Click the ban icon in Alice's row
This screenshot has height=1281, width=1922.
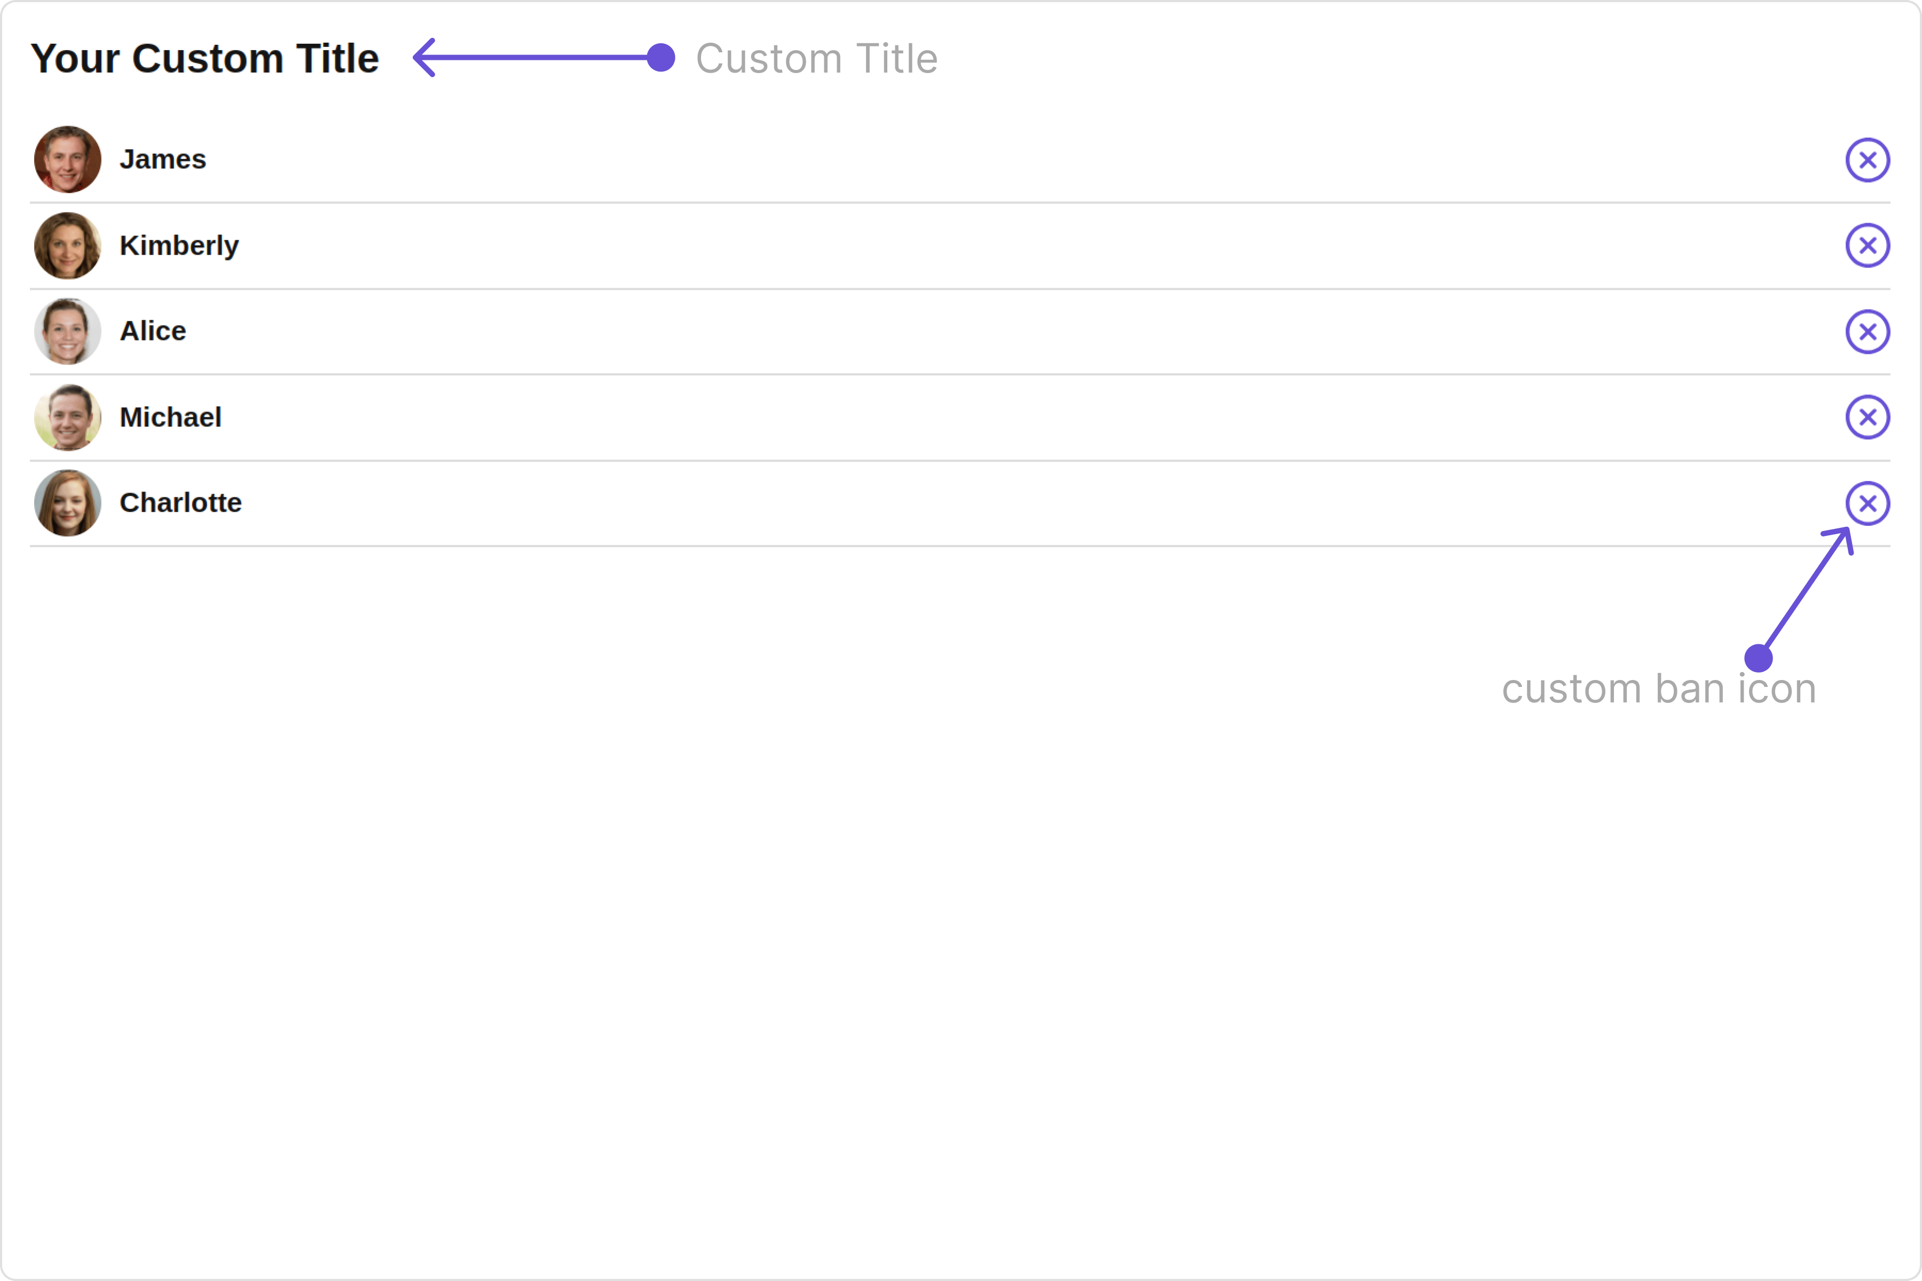click(x=1867, y=331)
